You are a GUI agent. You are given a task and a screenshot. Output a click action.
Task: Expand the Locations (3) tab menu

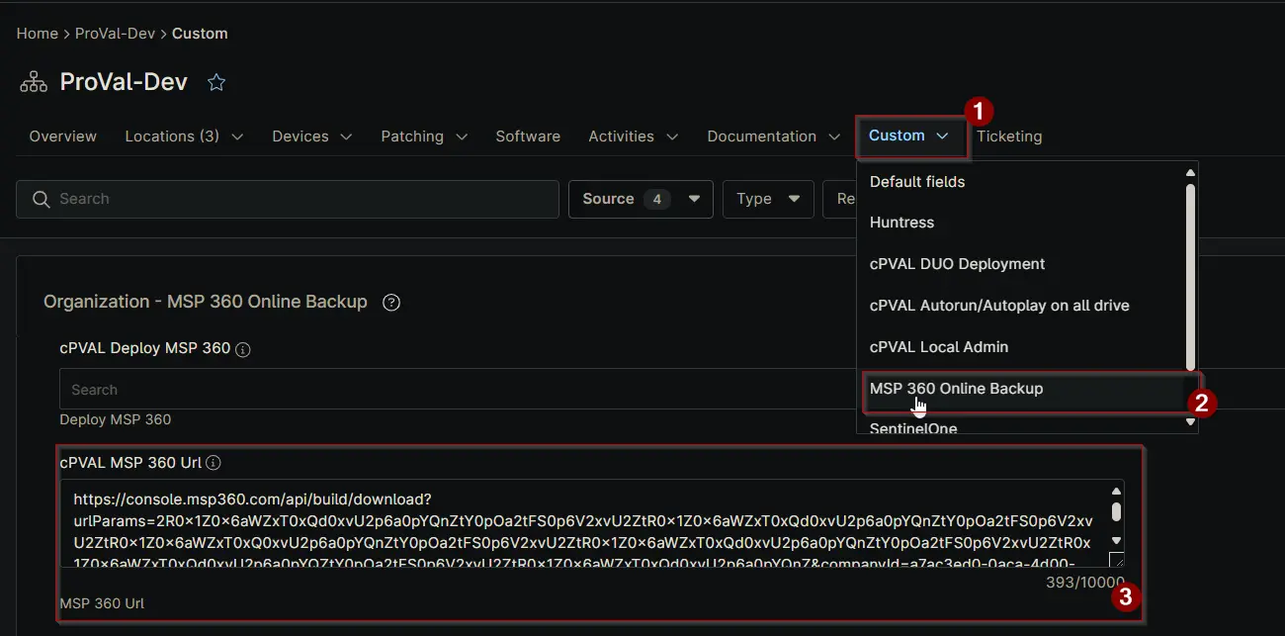point(237,136)
